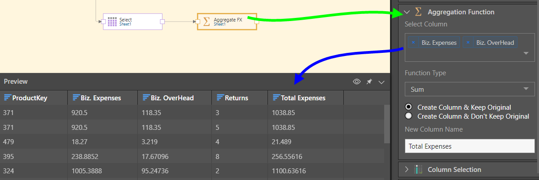539x180 pixels.
Task: Click the Preview table vertical scrollbar
Action: click(386, 123)
